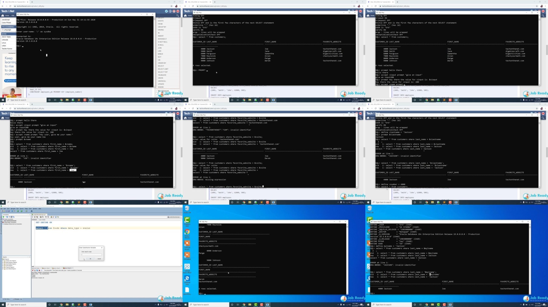Viewport: 548px width, 307px height.
Task: Open TechOnTheNet's Pinterest icon in the header
Action: pos(174,11)
